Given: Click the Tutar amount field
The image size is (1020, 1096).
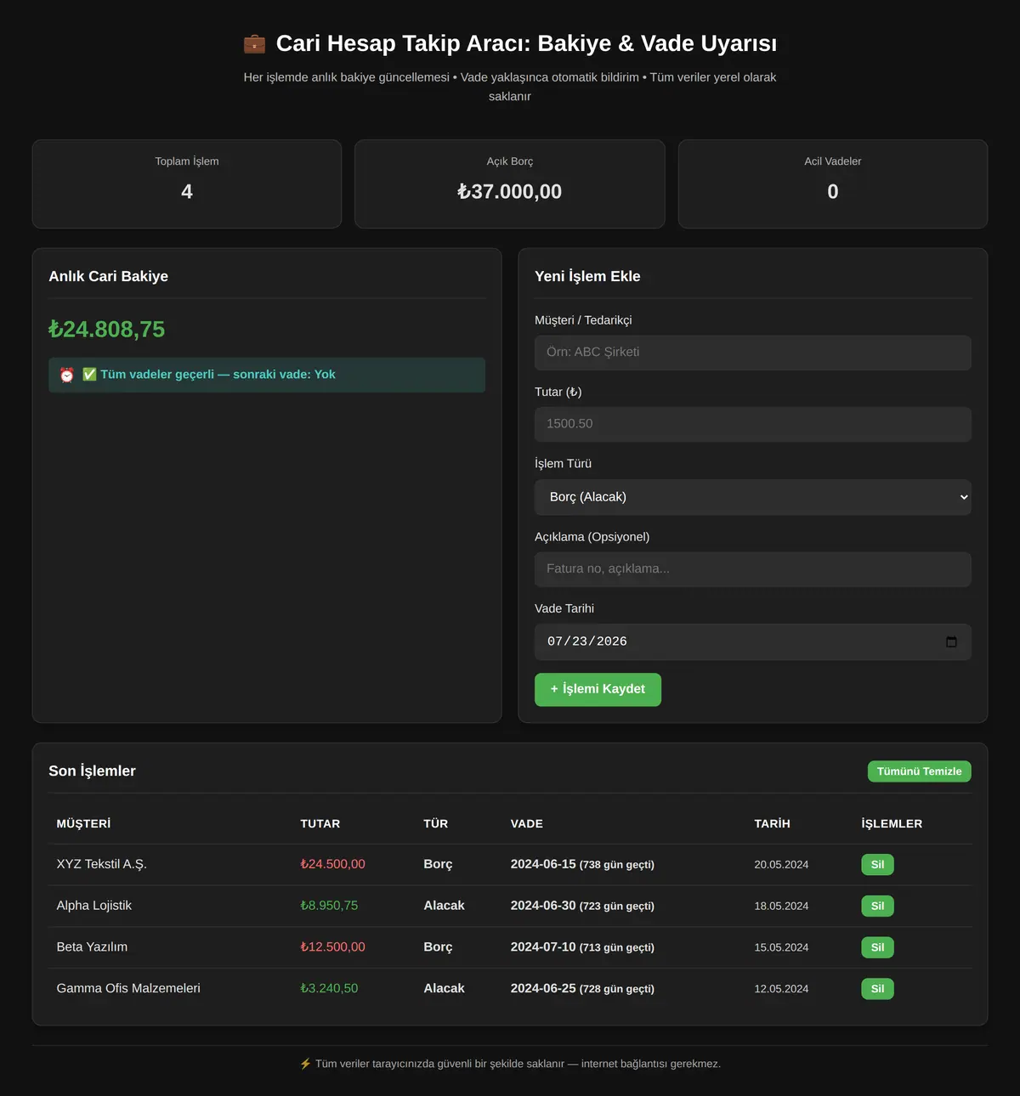Looking at the screenshot, I should point(752,424).
